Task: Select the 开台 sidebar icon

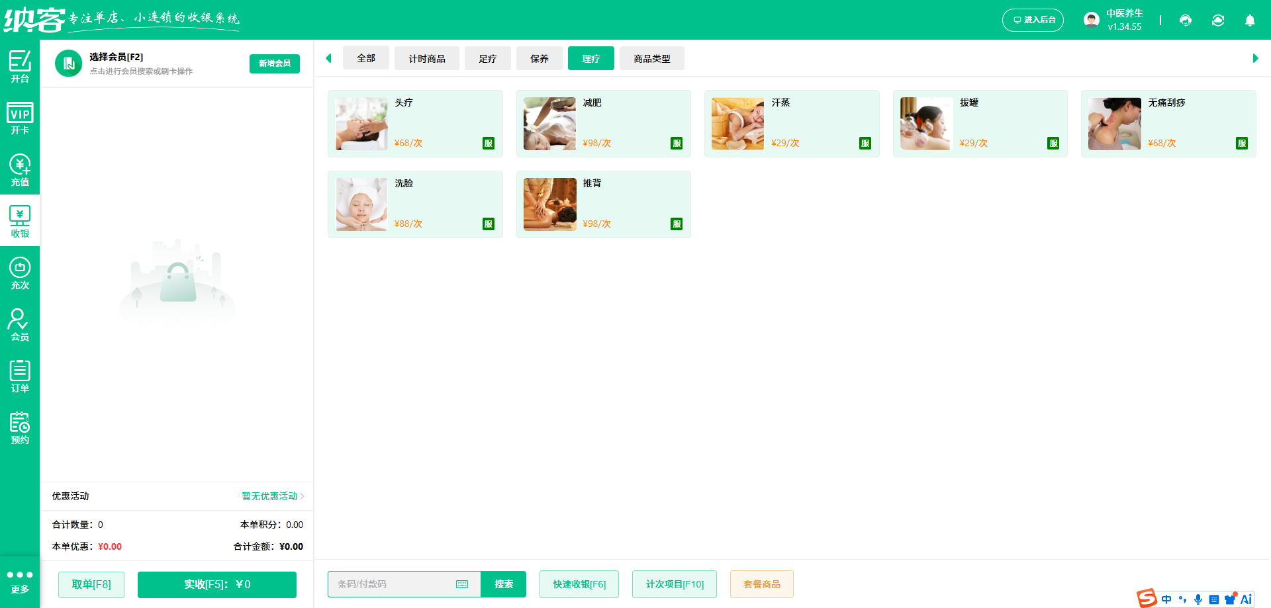Action: click(x=20, y=65)
